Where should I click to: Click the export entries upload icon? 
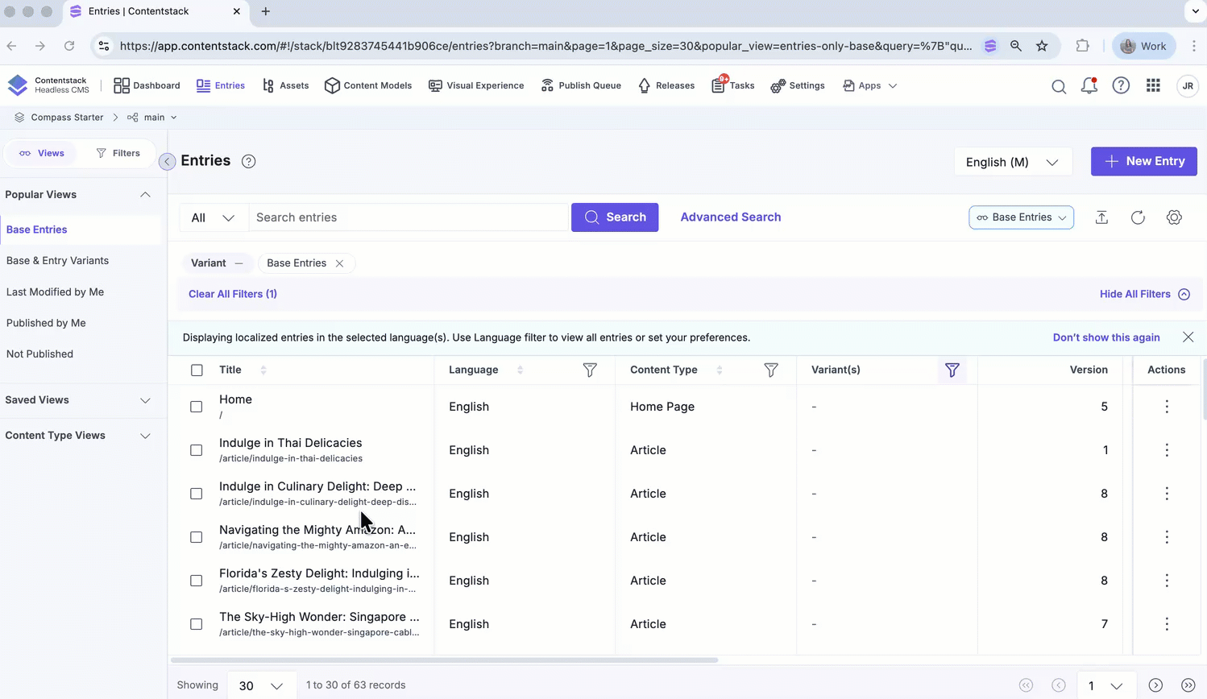click(1101, 217)
